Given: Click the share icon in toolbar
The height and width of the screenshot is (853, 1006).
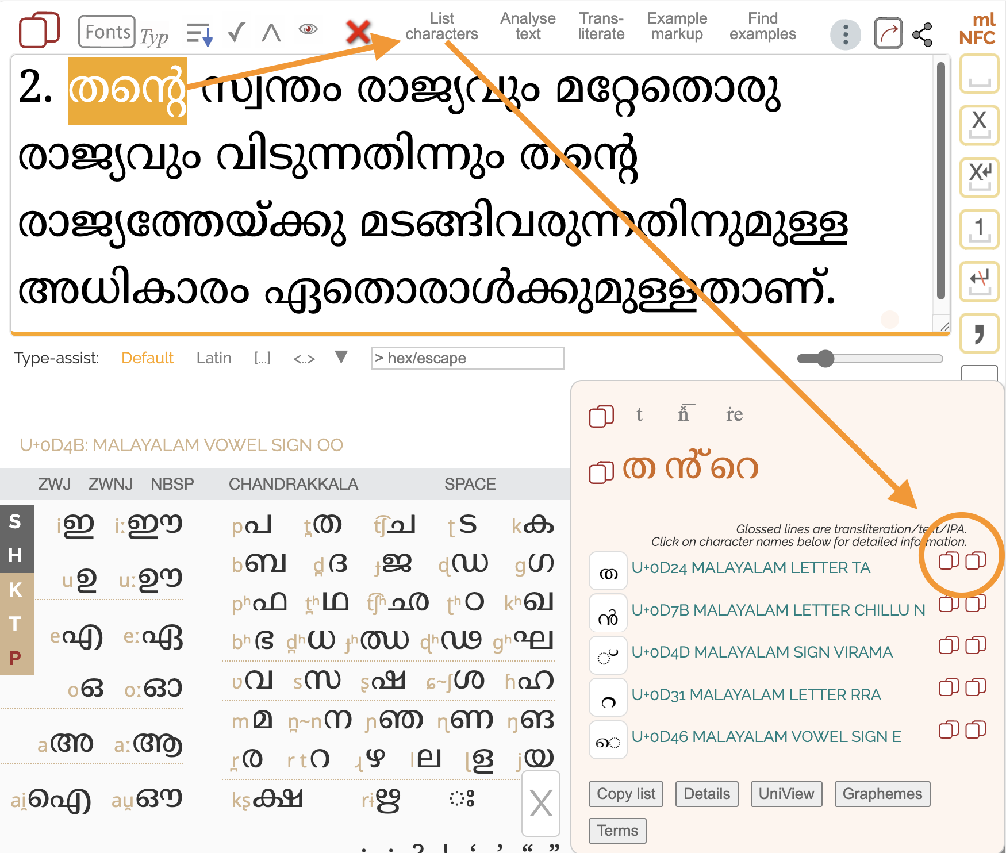Looking at the screenshot, I should (x=923, y=34).
